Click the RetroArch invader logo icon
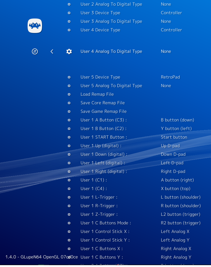Screen dimensions: 211x267 (x=35, y=26)
